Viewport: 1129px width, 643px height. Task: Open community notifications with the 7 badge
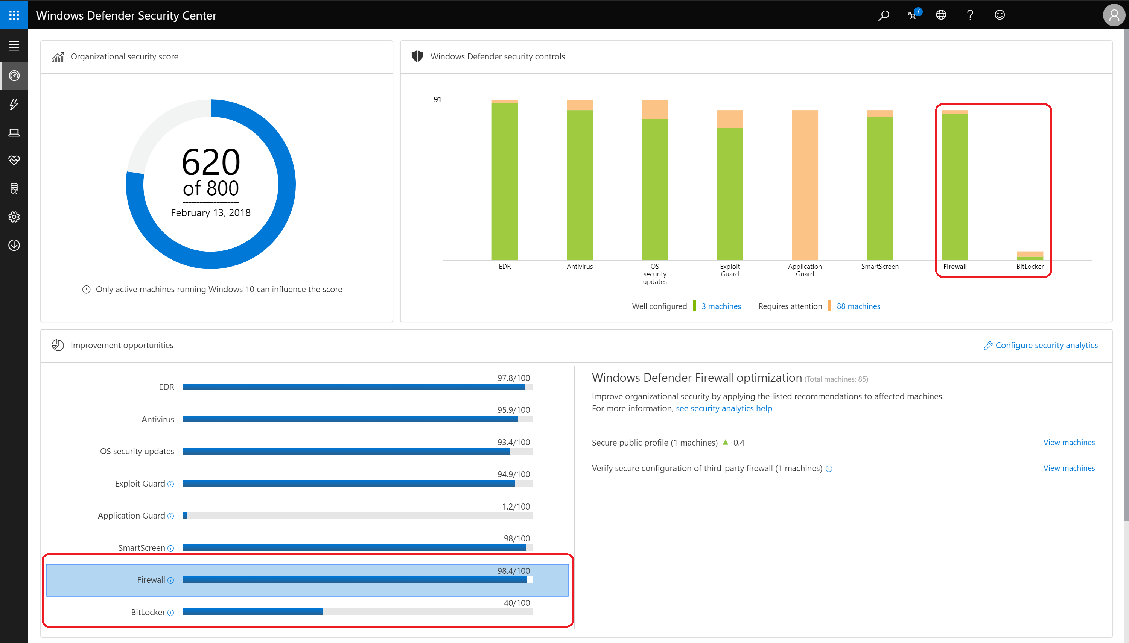click(913, 15)
